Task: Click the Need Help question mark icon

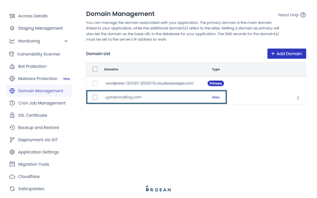Action: (303, 15)
